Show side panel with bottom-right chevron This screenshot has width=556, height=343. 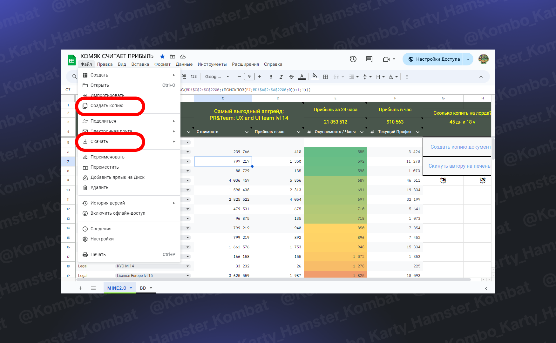tap(486, 288)
